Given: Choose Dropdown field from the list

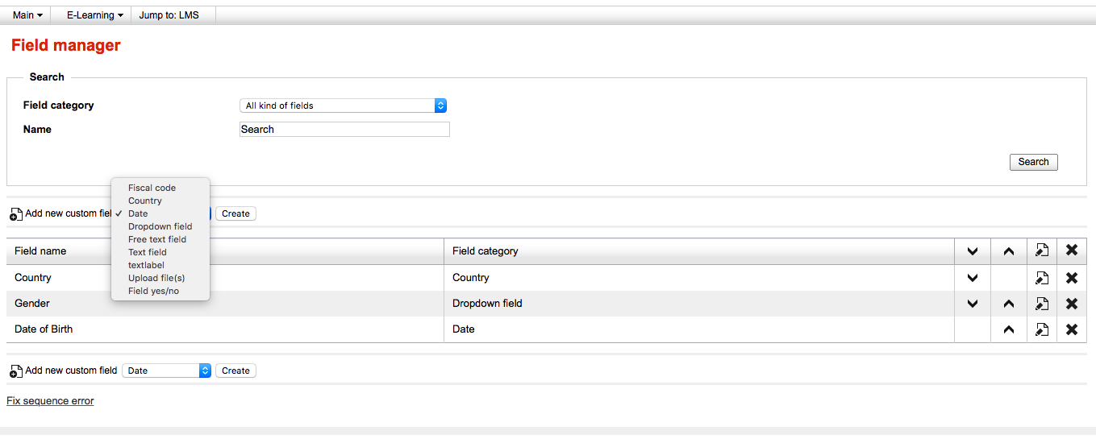Looking at the screenshot, I should (x=160, y=226).
